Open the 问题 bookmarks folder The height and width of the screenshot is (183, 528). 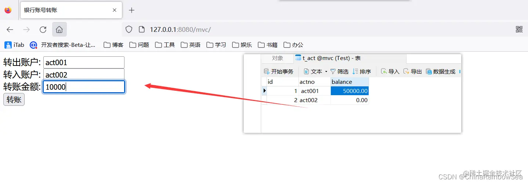139,45
